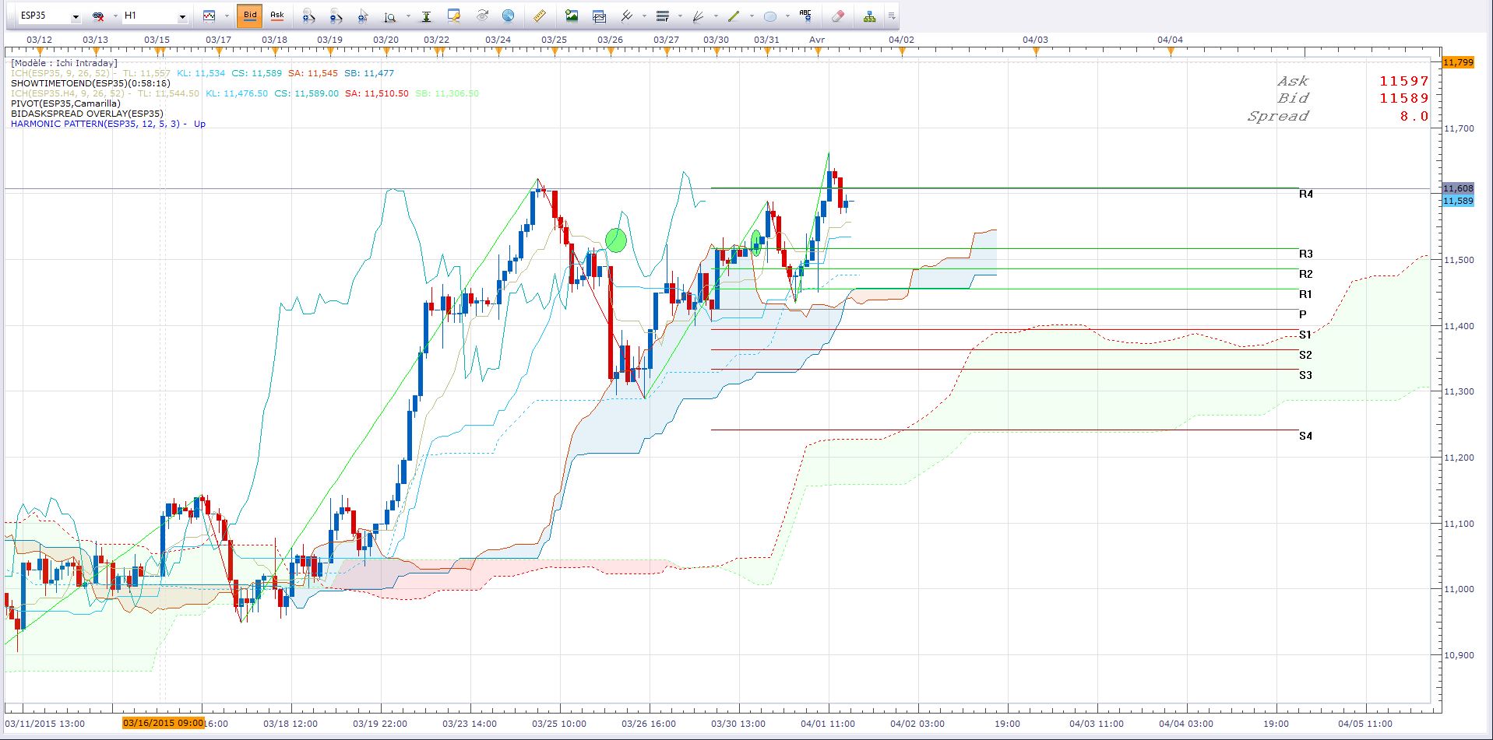Viewport: 1493px width, 740px height.
Task: Click the gray 11,608 price level tag
Action: tap(1458, 188)
